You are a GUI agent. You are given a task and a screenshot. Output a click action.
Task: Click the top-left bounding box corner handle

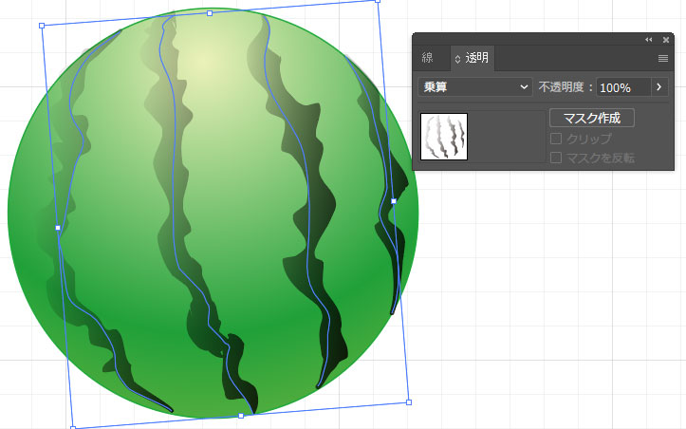click(42, 27)
